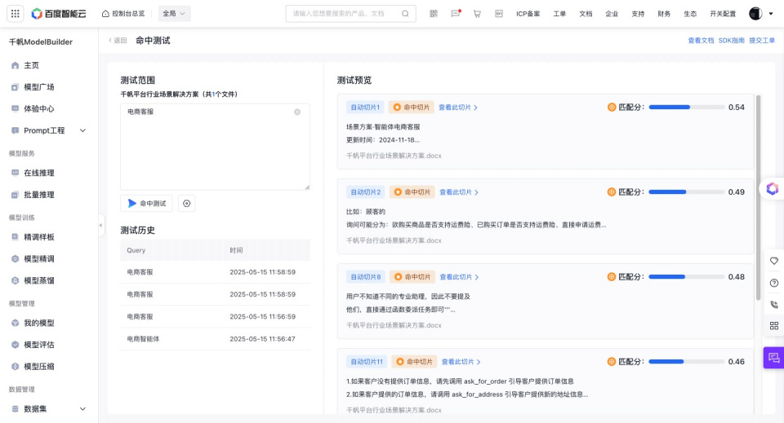The width and height of the screenshot is (784, 423).
Task: Click 企业 in the top menu
Action: 612,14
